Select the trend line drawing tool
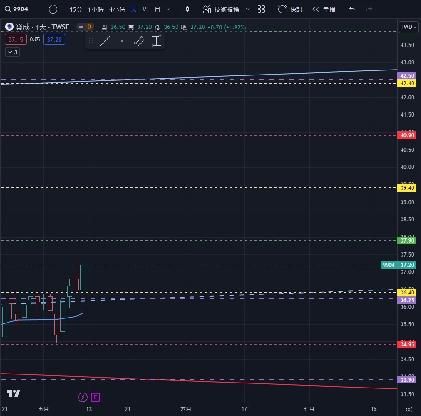 tap(105, 41)
